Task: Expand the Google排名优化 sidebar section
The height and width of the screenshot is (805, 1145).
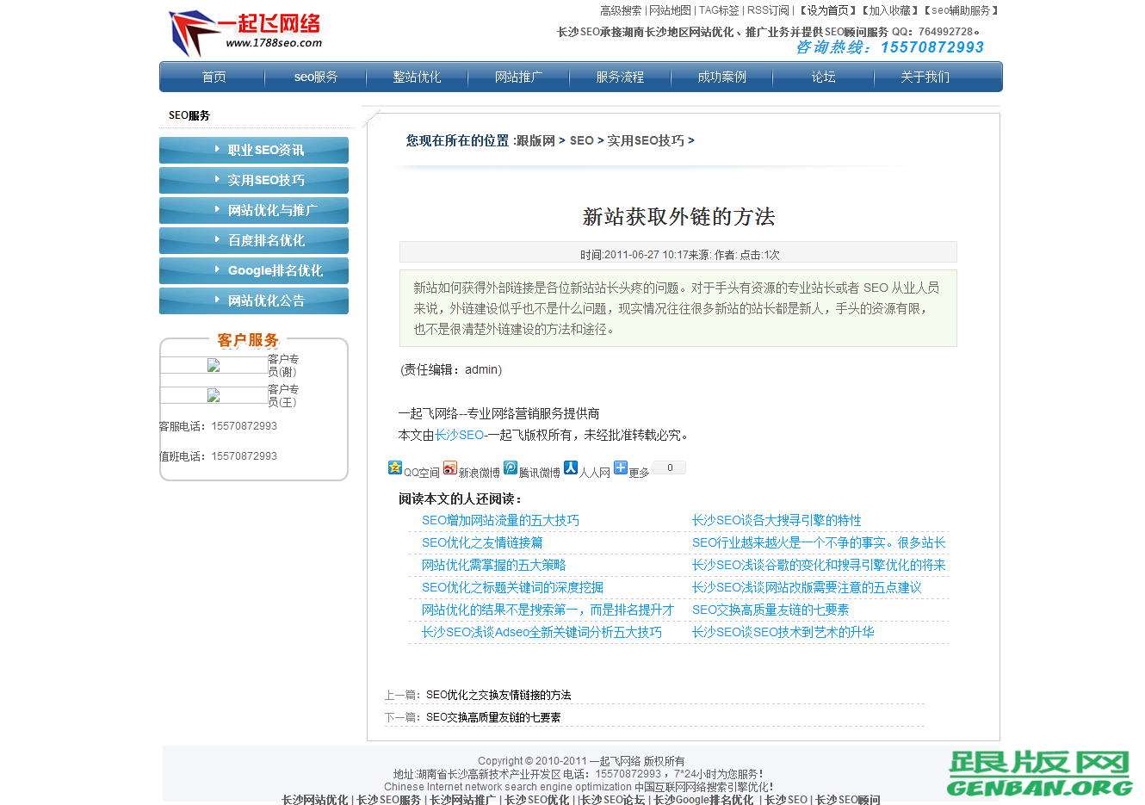Action: pos(253,270)
